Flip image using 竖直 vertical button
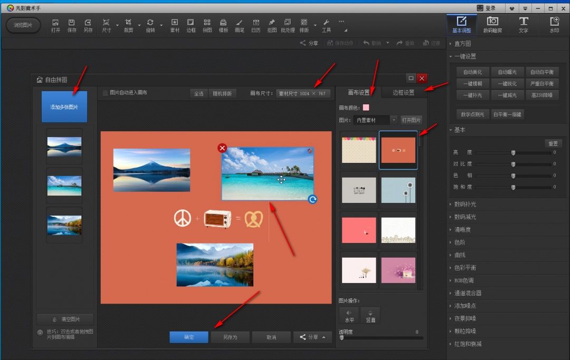The height and width of the screenshot is (360, 570). coord(370,315)
